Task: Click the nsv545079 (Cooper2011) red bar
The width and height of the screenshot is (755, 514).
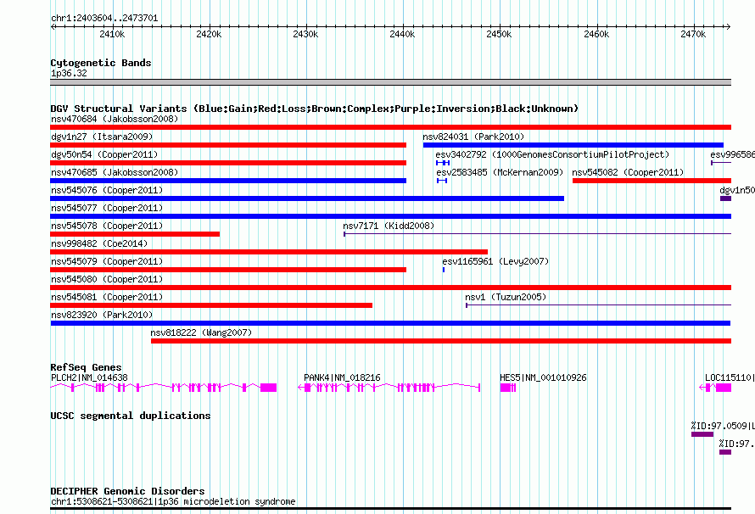Action: (x=228, y=270)
